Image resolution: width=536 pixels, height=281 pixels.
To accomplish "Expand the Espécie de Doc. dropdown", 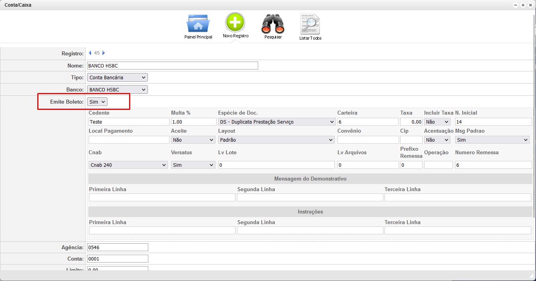I will (x=277, y=122).
